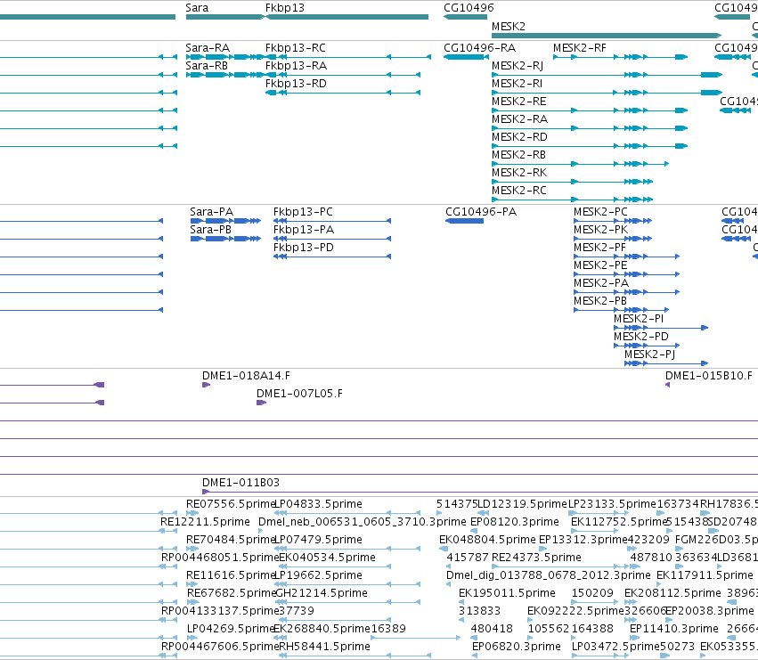Select the DME1-015B10.F feature label

tap(709, 376)
